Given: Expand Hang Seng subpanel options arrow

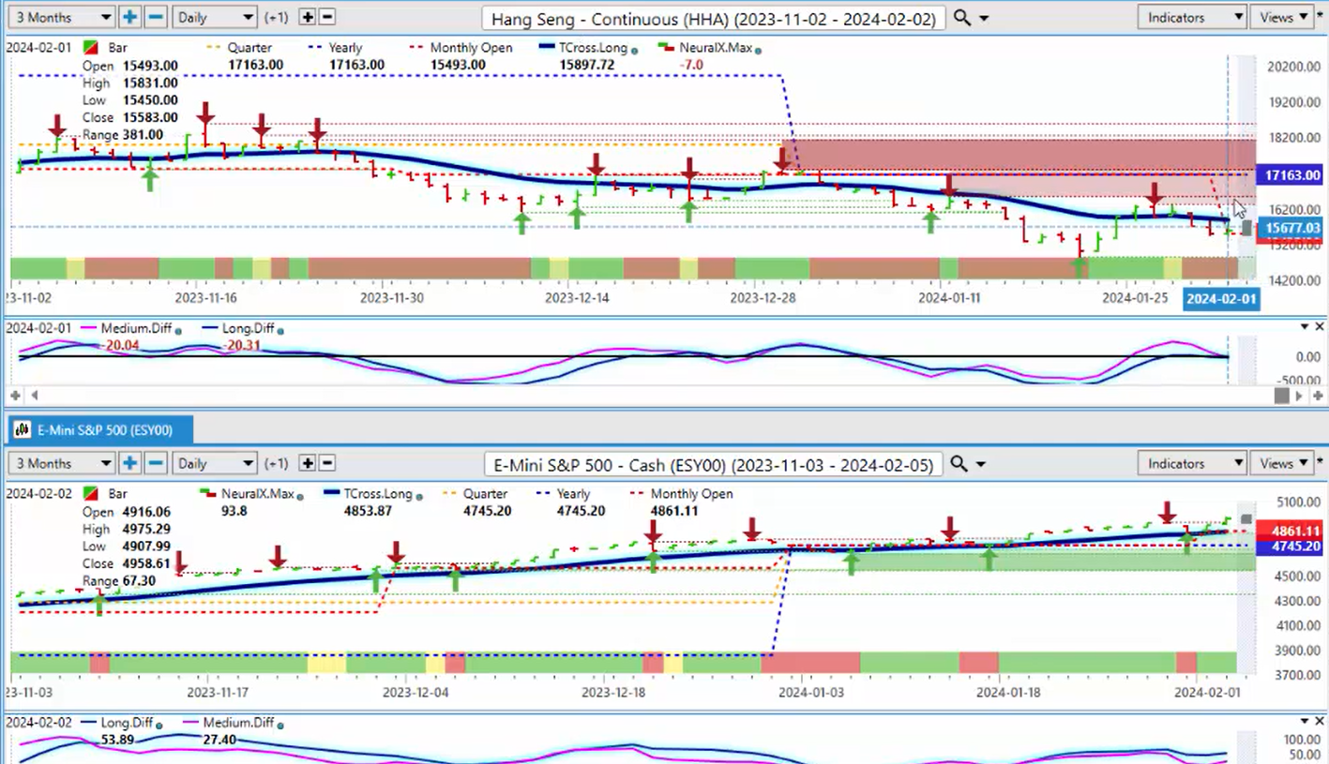Looking at the screenshot, I should click(x=1304, y=326).
